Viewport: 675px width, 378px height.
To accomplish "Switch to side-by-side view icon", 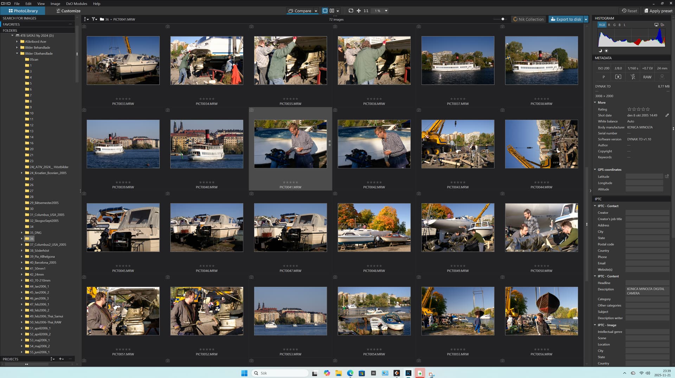I will [332, 11].
